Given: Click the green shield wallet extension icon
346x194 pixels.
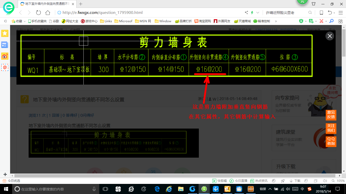Looking at the screenshot, I should 301,21.
